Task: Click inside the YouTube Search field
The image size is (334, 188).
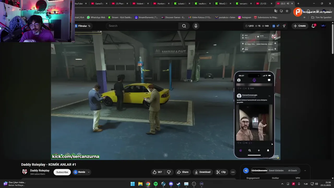Action: click(142, 26)
